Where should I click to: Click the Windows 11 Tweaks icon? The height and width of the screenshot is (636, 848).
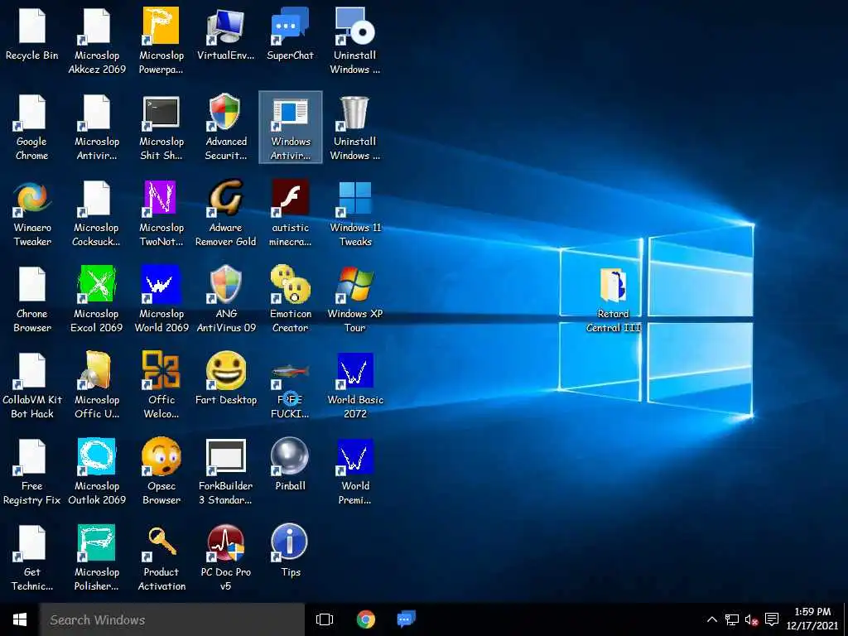[354, 199]
